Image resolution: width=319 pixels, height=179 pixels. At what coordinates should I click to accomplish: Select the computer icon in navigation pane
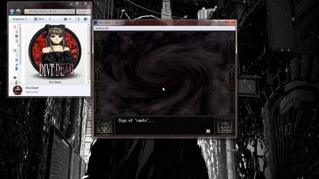(15, 78)
